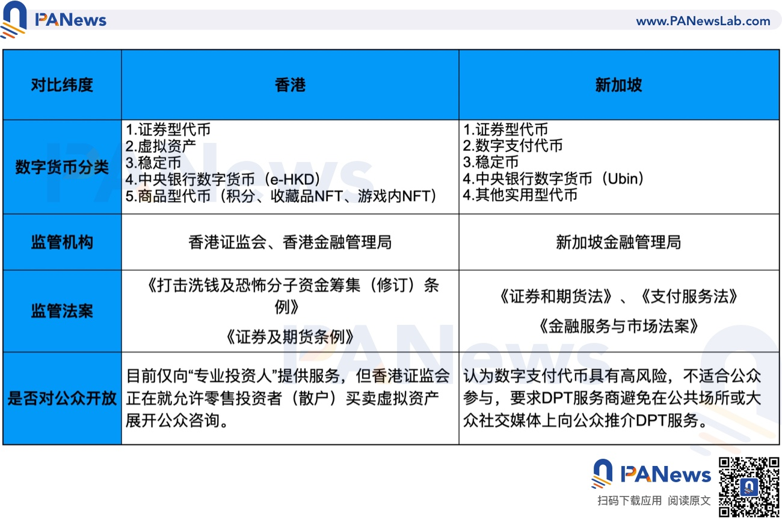The width and height of the screenshot is (782, 523).
Task: Click the 监管法案 row label
Action: [x=62, y=311]
